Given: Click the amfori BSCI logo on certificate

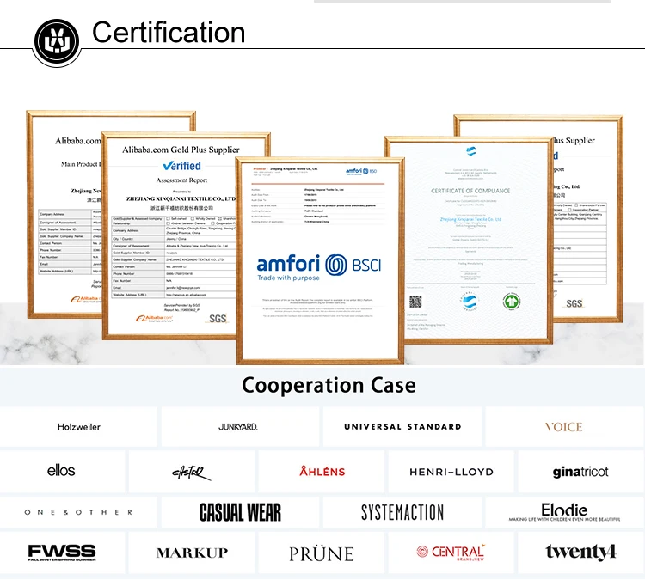Looking at the screenshot, I should click(319, 267).
